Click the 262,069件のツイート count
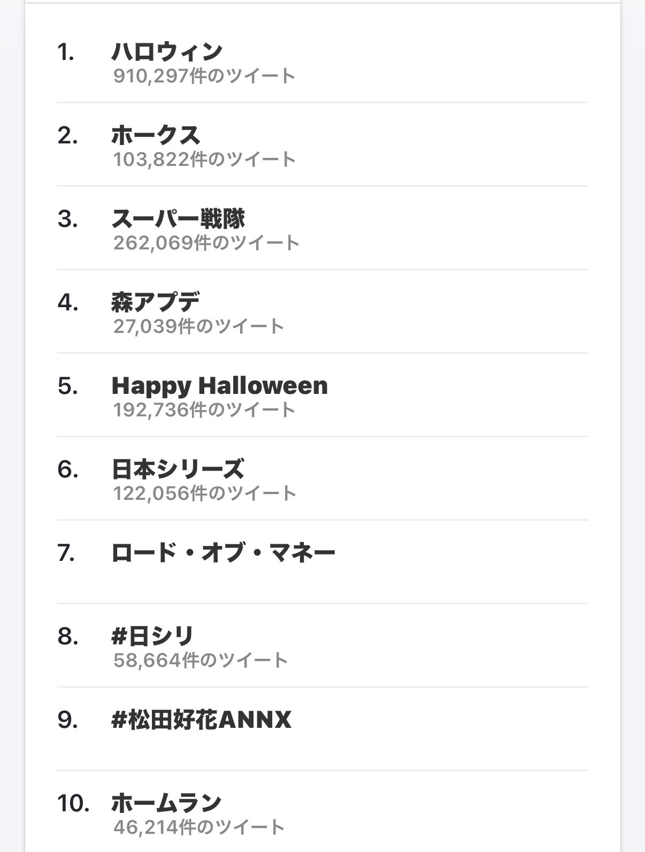 (x=206, y=243)
